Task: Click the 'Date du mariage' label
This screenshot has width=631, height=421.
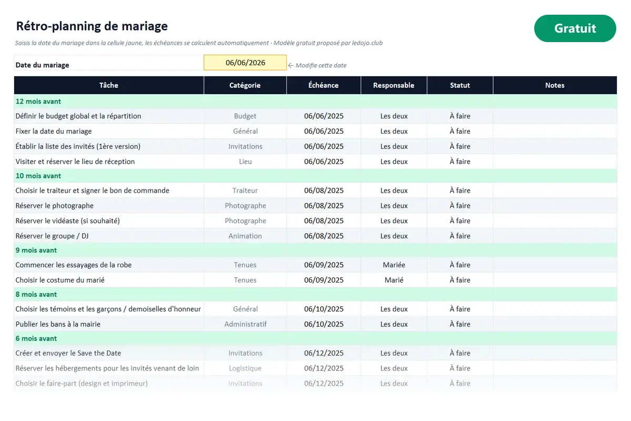Action: 42,65
